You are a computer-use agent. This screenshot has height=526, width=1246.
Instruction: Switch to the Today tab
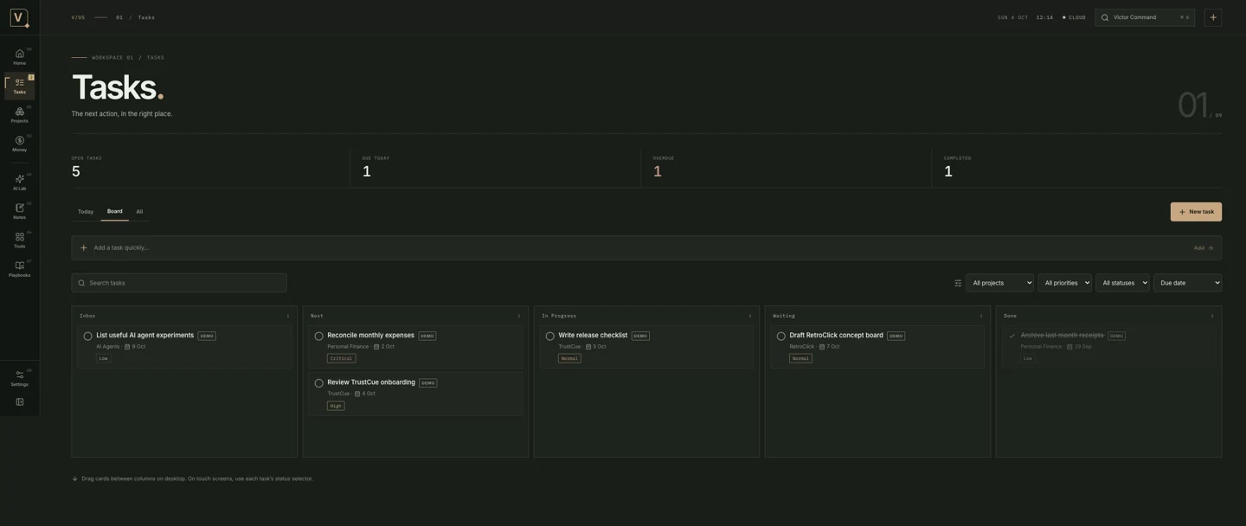[x=86, y=212]
